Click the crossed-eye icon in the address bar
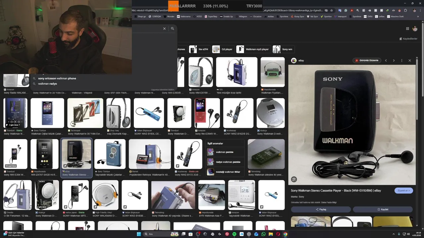Viewport: 424px width, 238px height. point(326,11)
